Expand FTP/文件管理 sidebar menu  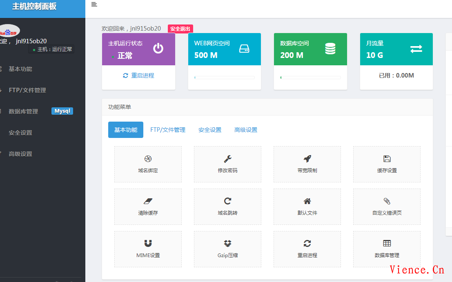[x=27, y=90]
